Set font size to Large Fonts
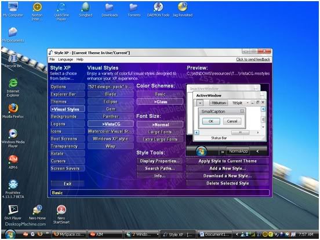320x240 pixels. tap(160, 132)
